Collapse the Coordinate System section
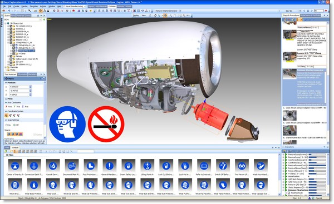Screen dimensions: 334x204 coord(6,111)
